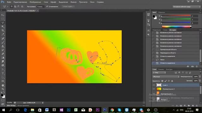Open the Character panel from the dock
202x113 pixels.
tap(148, 30)
